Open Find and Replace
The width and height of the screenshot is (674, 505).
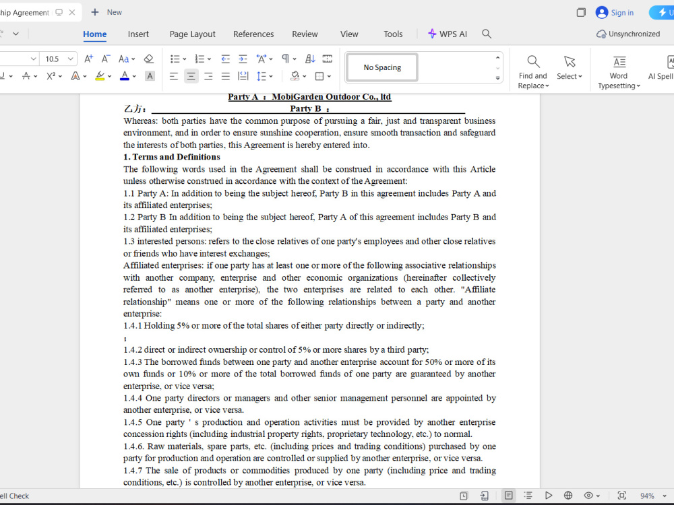tap(533, 71)
